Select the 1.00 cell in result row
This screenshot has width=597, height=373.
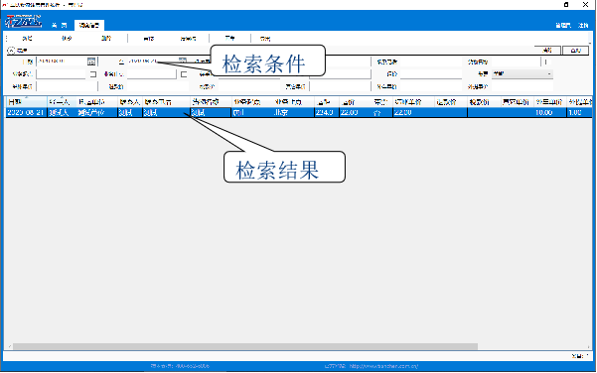579,112
